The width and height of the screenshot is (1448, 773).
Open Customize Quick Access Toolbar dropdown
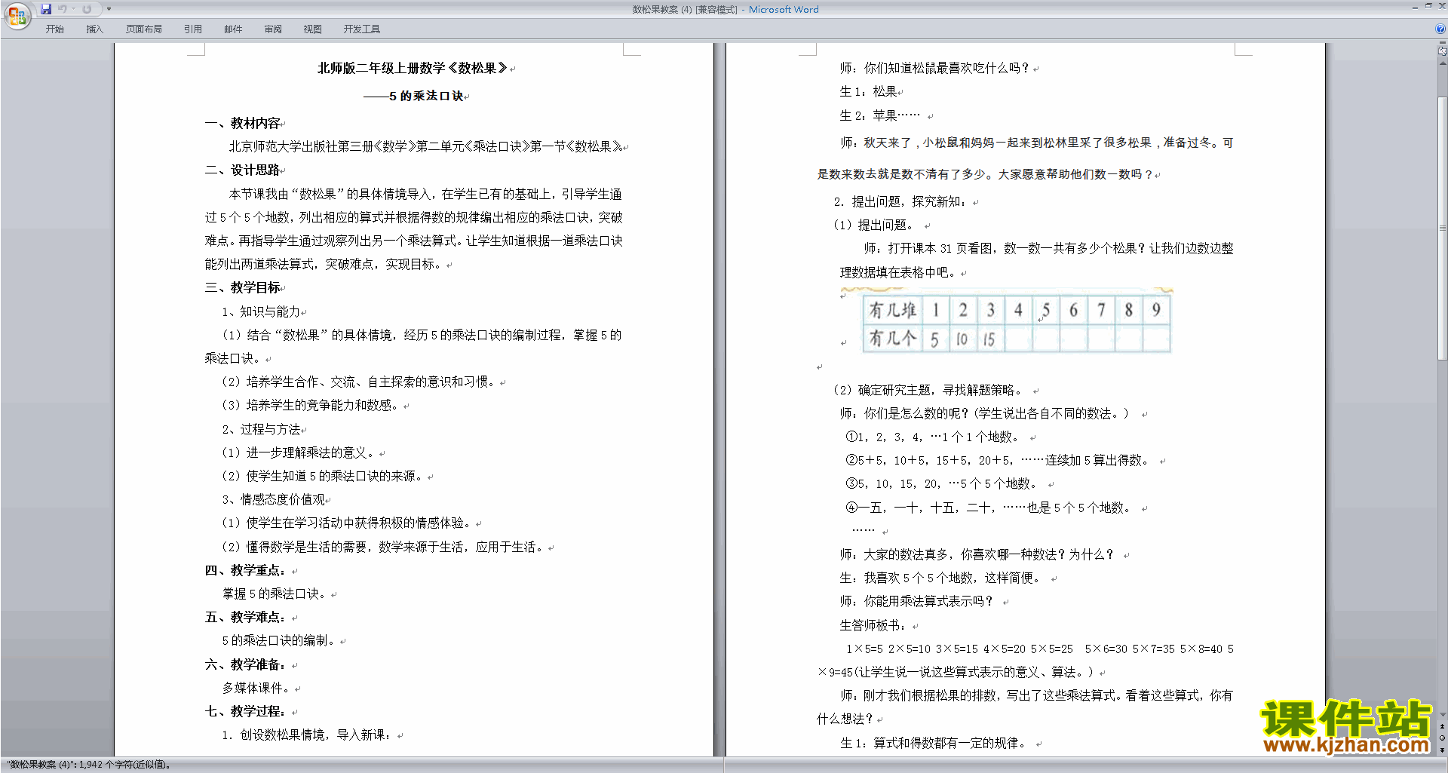[109, 9]
